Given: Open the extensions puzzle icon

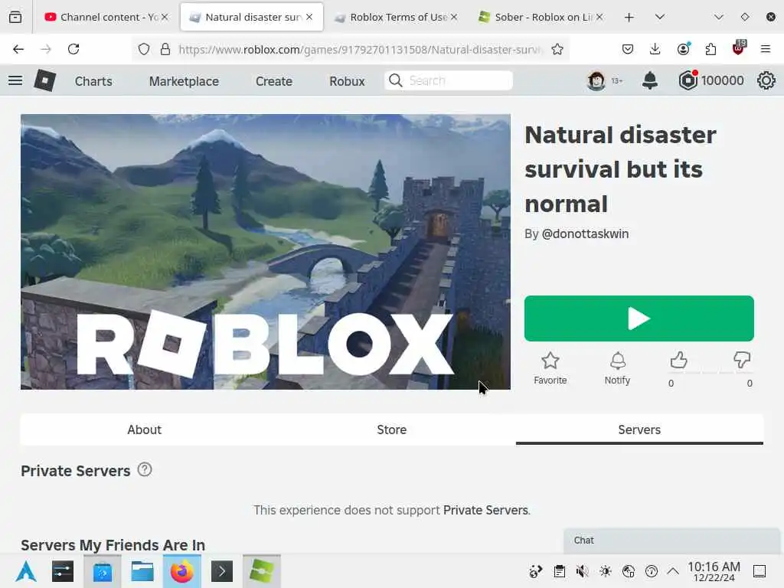Looking at the screenshot, I should (x=710, y=49).
